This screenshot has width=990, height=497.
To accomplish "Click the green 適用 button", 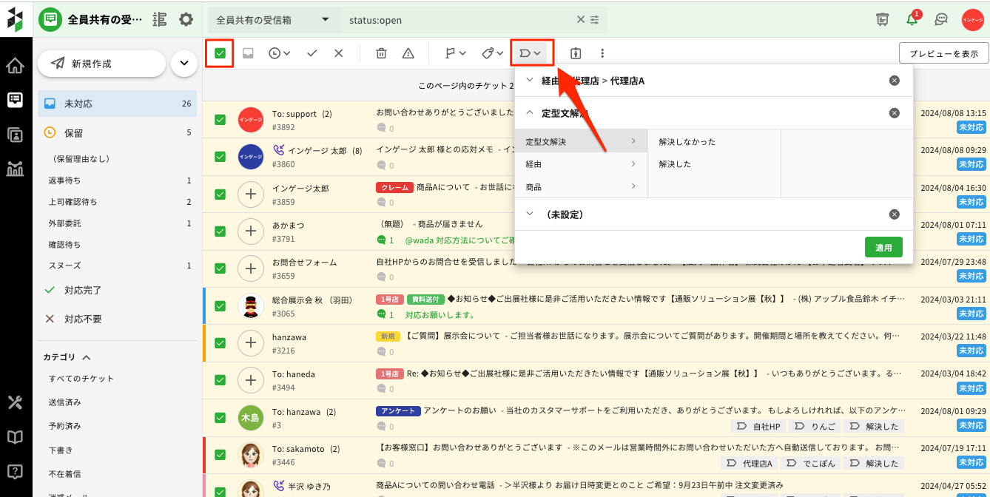I will (883, 248).
